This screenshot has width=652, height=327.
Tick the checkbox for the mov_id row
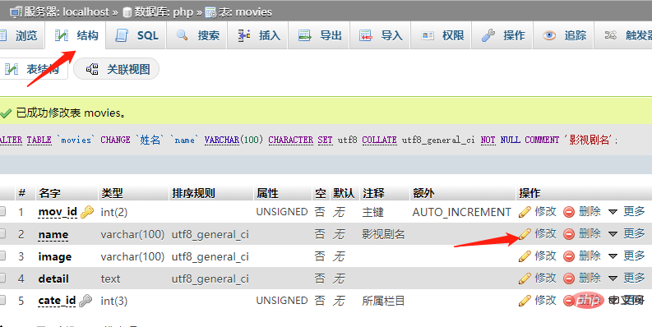coord(2,211)
